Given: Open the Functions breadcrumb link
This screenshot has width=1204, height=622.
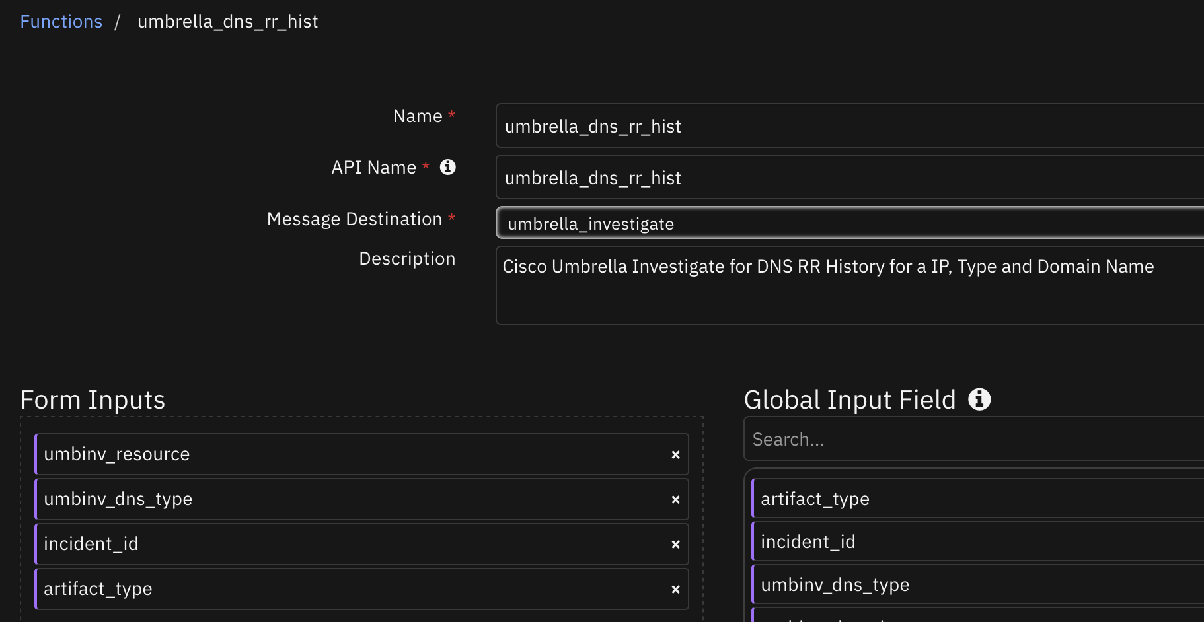Looking at the screenshot, I should click(x=61, y=22).
